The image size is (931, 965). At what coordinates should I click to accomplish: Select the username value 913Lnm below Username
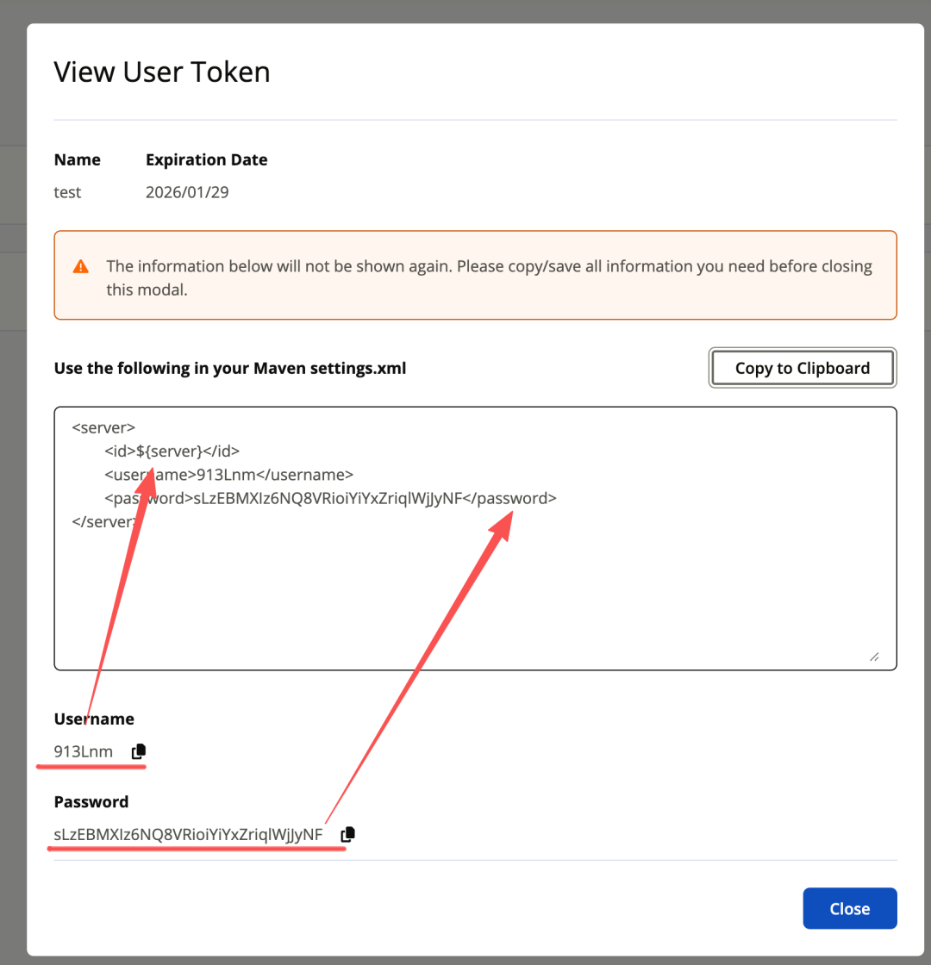coord(83,751)
